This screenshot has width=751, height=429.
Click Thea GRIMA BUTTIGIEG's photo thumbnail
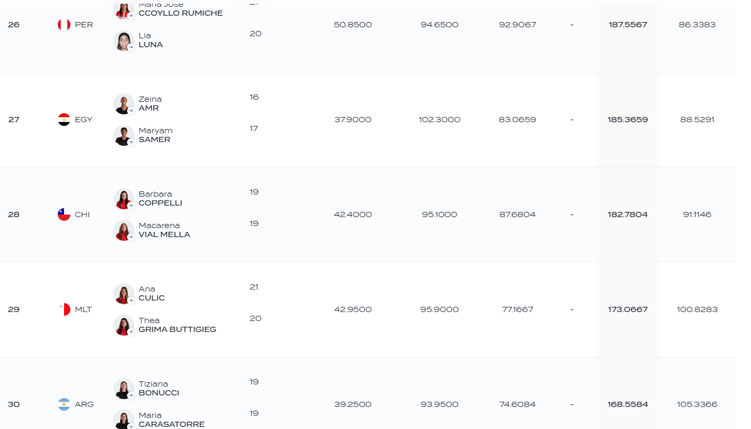coord(124,325)
